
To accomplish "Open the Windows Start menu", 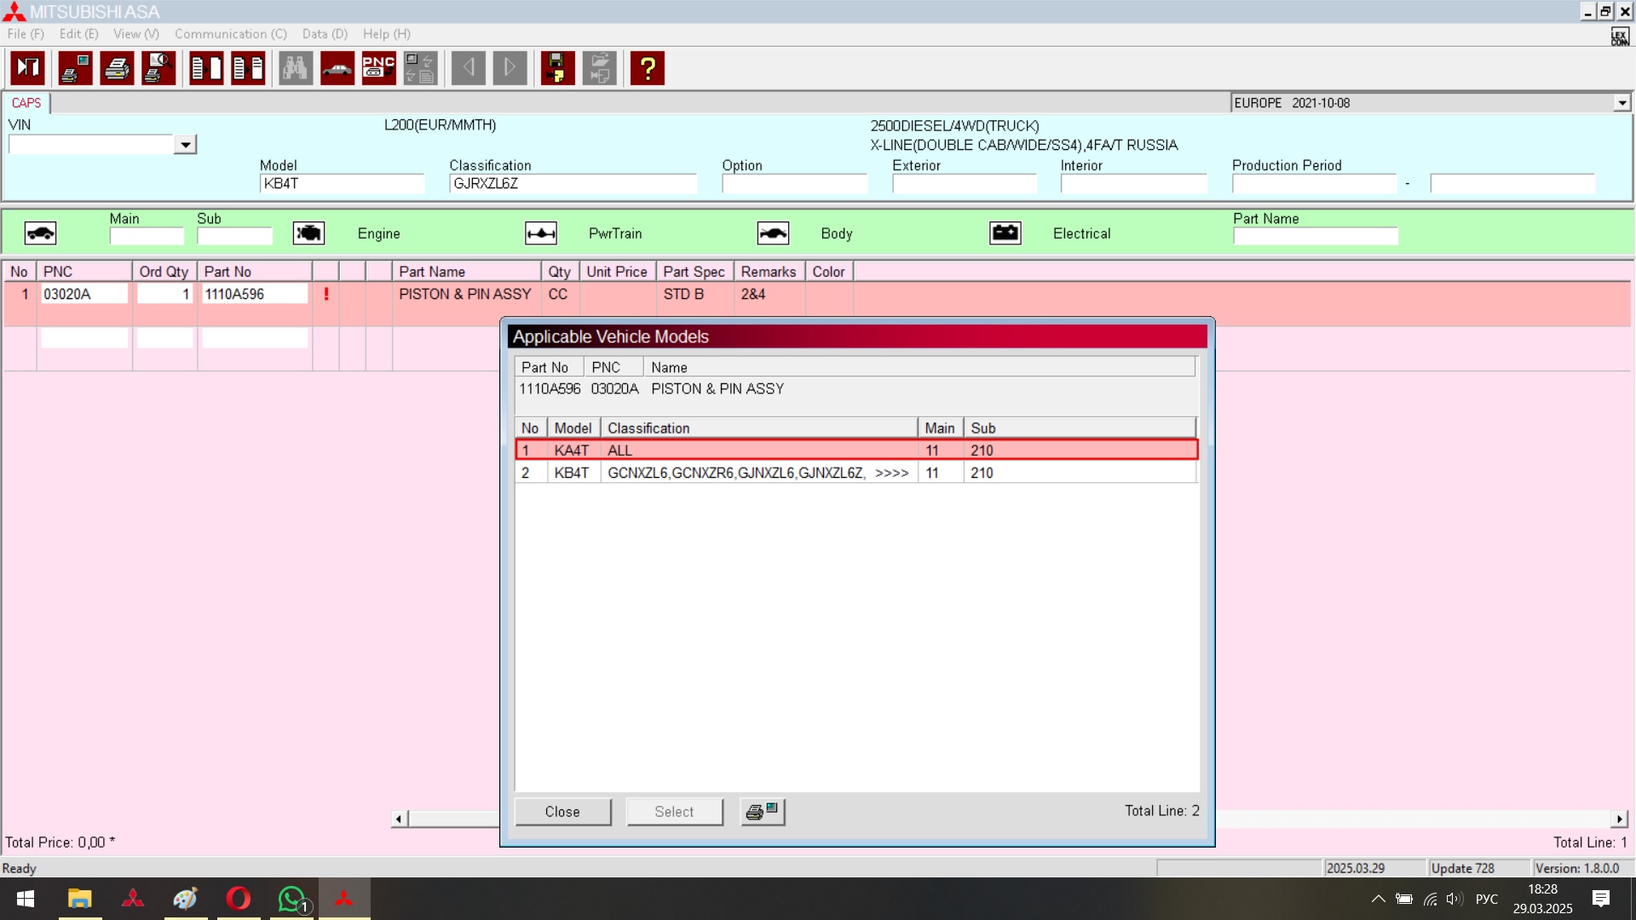I will (26, 899).
